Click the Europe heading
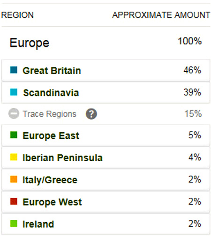Screen dimensions: 211x240 click(x=30, y=43)
